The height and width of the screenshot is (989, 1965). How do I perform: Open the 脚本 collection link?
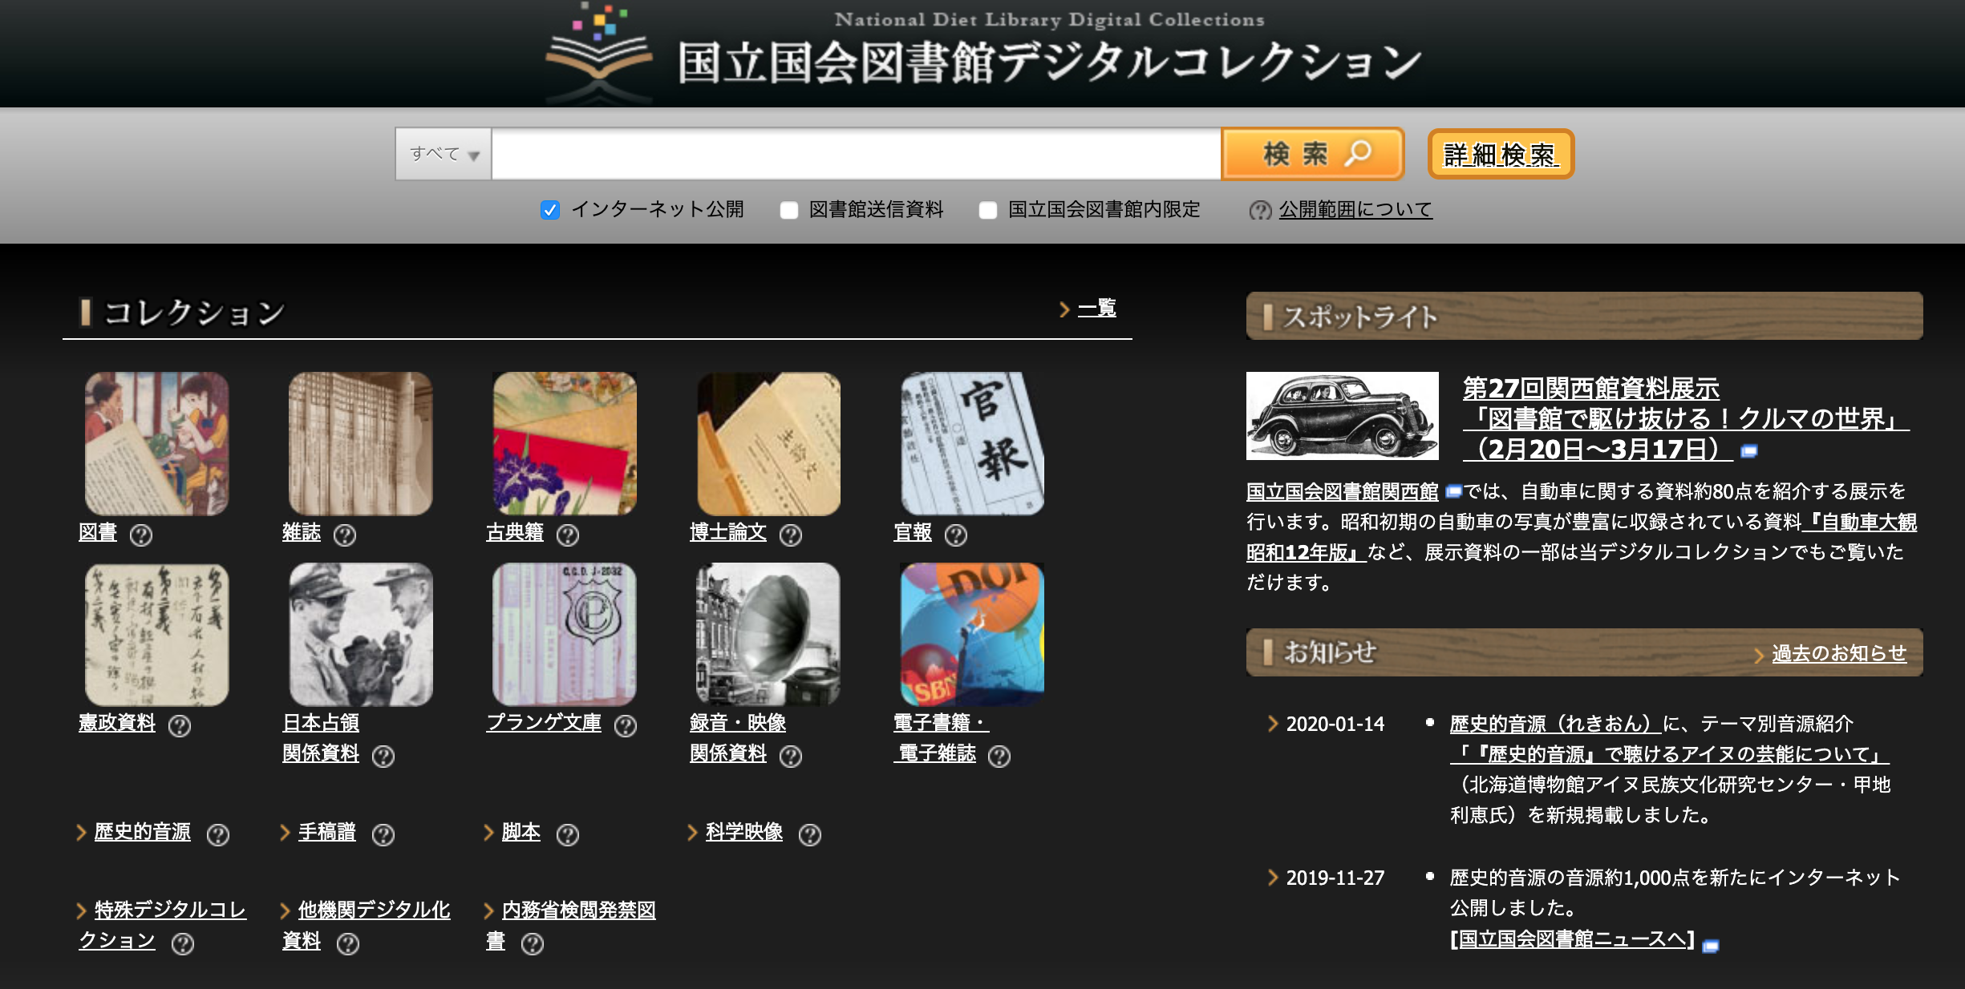pos(521,832)
